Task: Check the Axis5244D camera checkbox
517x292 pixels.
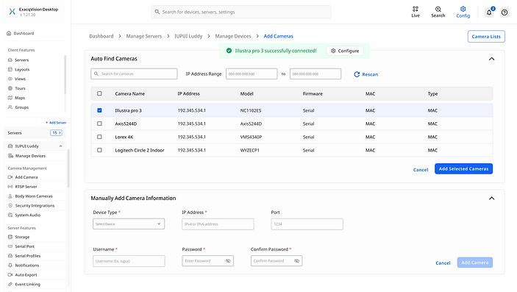Action: tap(99, 124)
